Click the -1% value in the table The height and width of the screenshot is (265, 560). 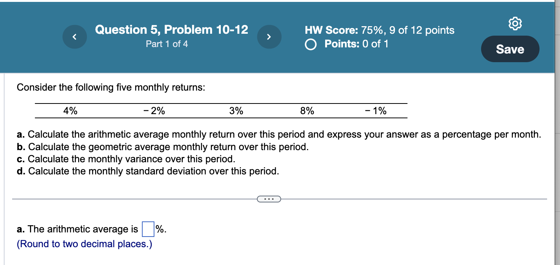click(x=376, y=111)
